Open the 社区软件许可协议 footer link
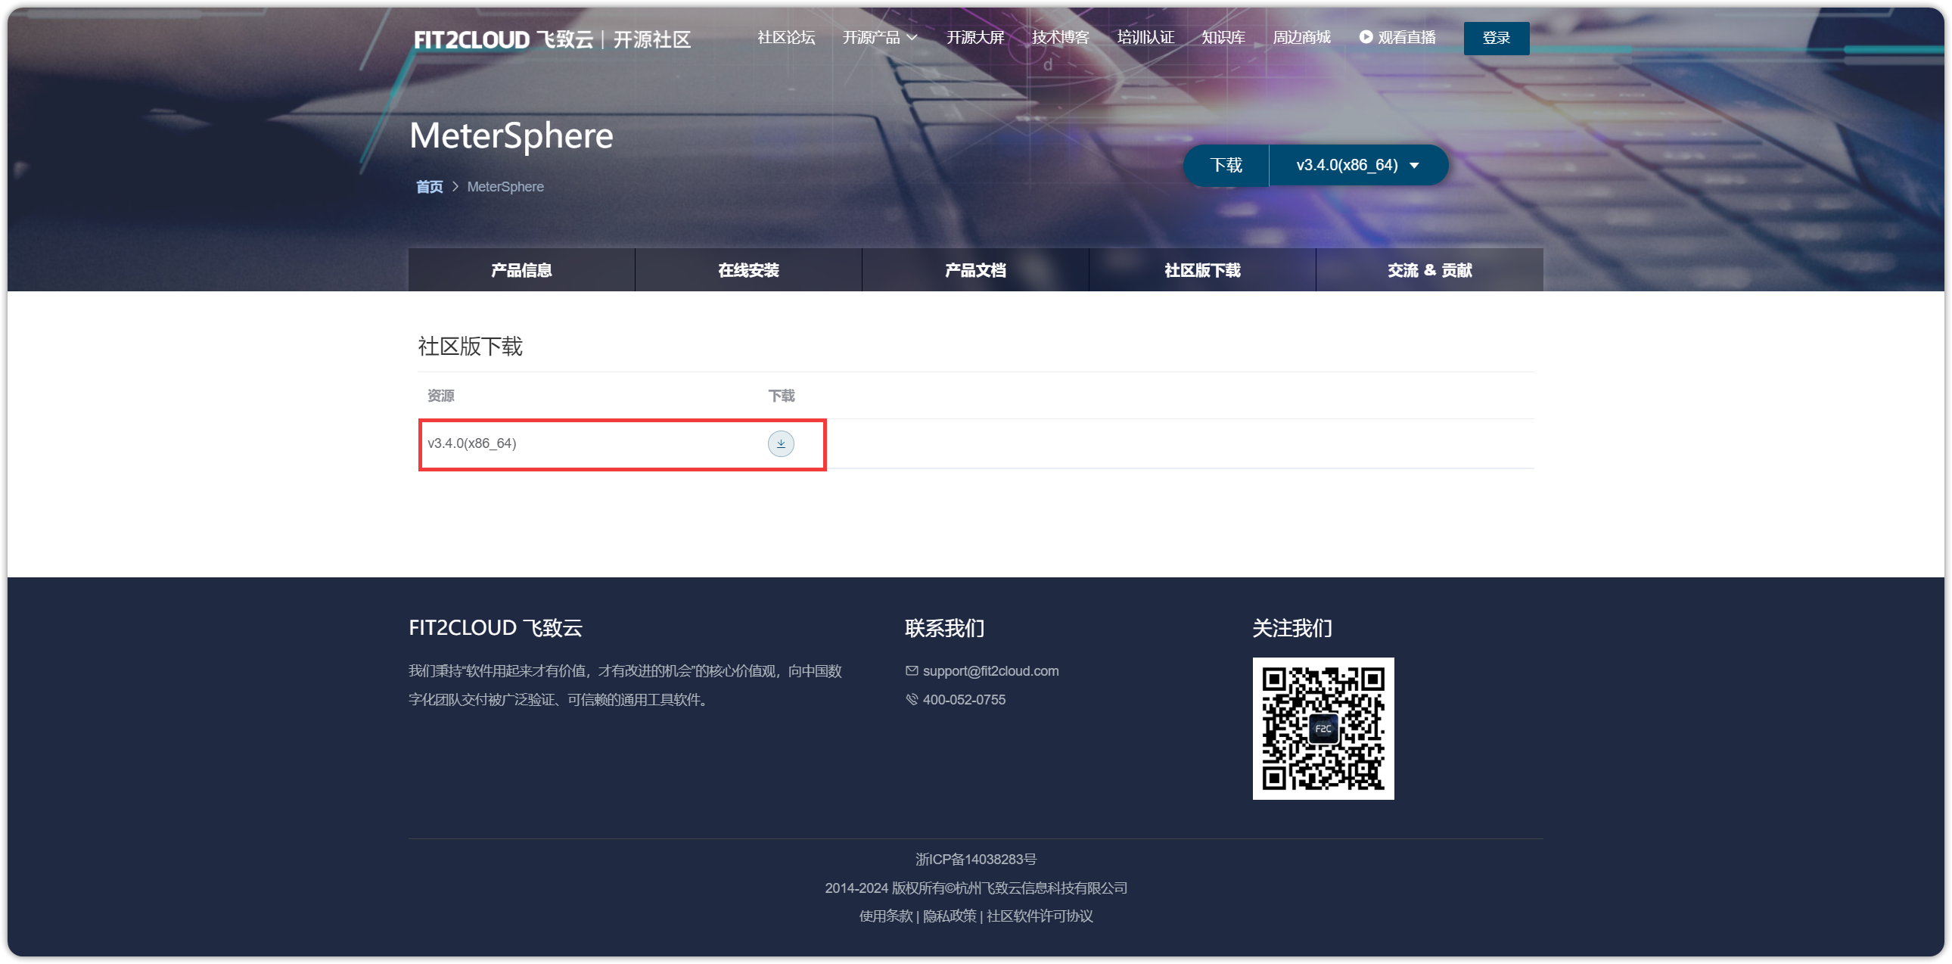 coord(1040,916)
